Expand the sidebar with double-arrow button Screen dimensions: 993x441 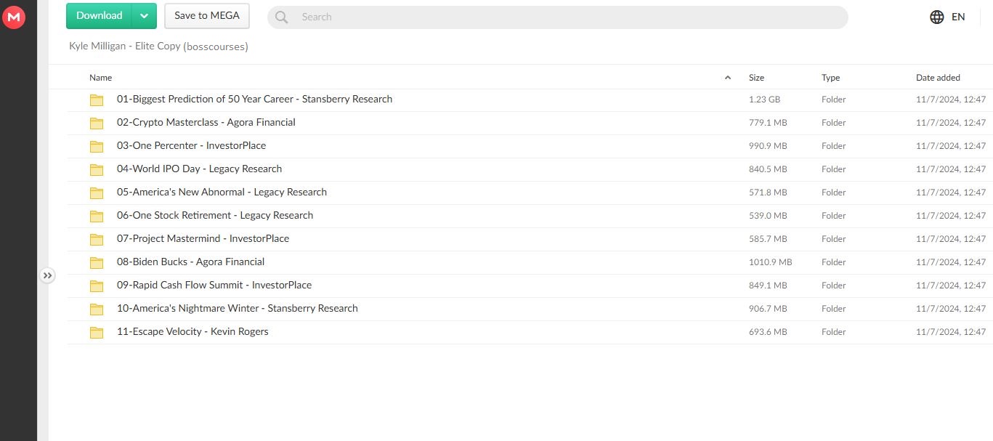(x=47, y=275)
